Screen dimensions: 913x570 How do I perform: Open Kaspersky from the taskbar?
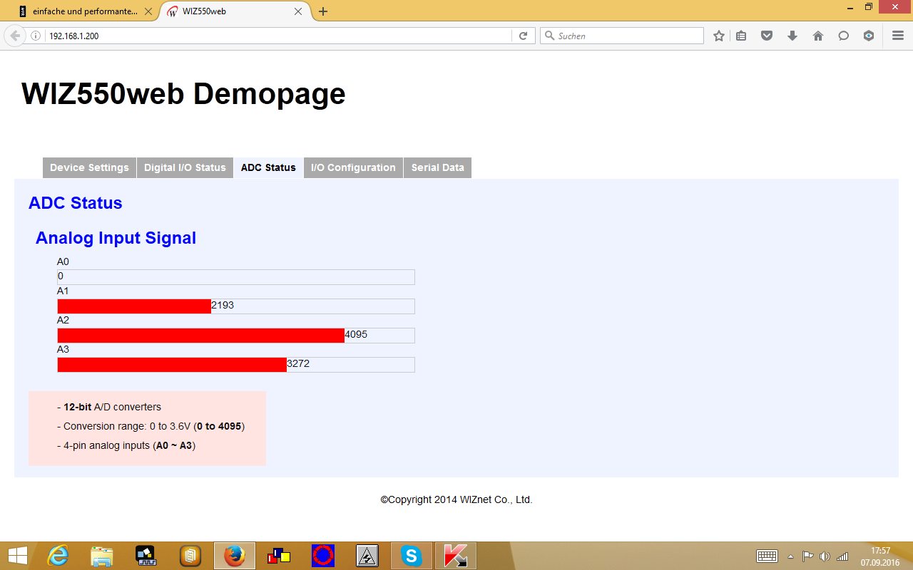[x=456, y=556]
